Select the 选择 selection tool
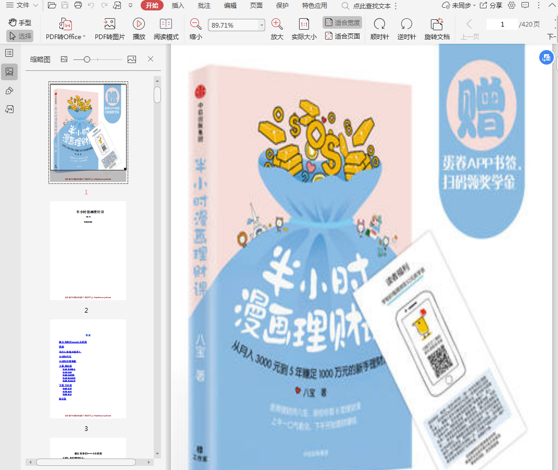Viewport: 558px width, 470px height. 20,36
